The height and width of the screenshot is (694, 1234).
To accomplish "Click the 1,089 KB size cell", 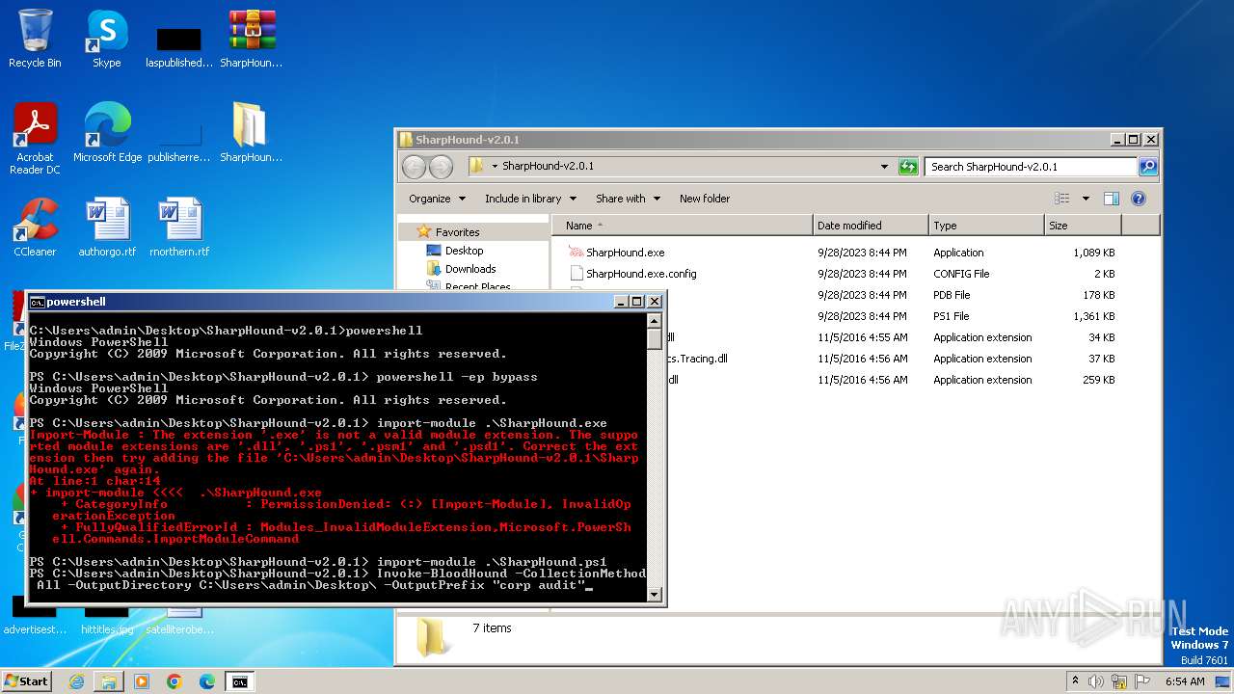I will pos(1093,253).
